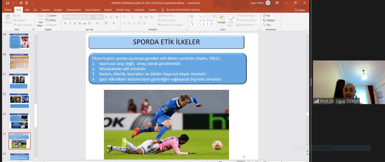The height and width of the screenshot is (162, 385).
Task: Open the Tasarım ribbon tab
Action: click(45, 10)
